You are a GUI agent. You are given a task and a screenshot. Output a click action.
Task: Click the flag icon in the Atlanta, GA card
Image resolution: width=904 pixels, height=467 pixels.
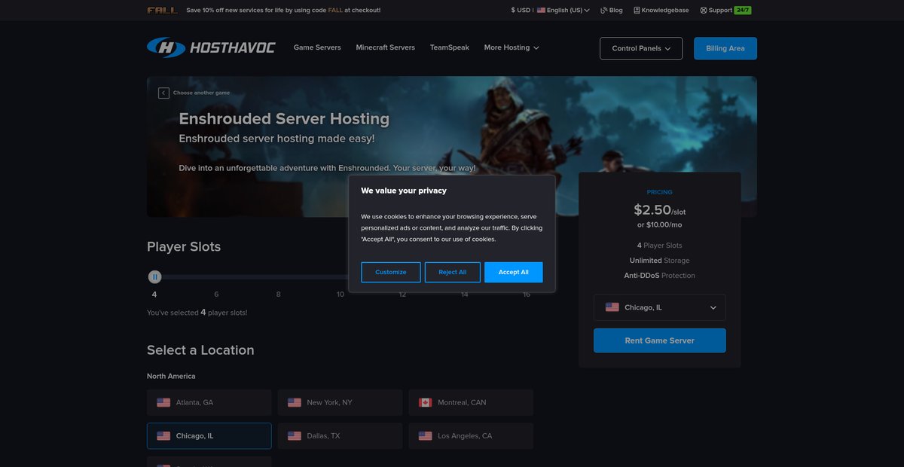point(163,402)
